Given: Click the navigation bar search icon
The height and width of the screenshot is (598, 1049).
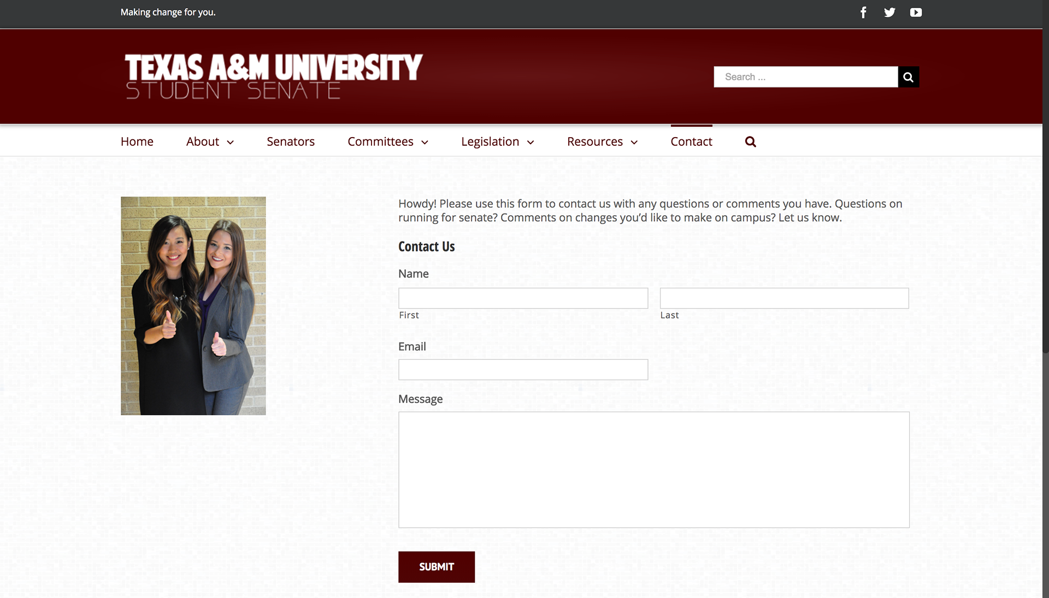Looking at the screenshot, I should [x=751, y=141].
